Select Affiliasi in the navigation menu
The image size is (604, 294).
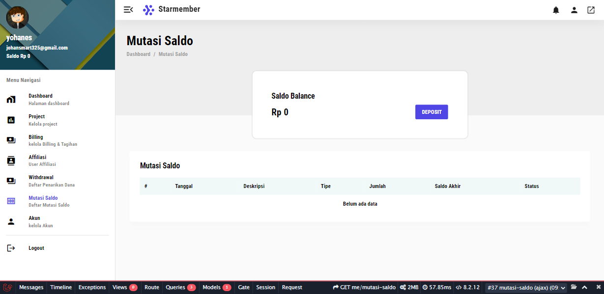[x=37, y=160]
